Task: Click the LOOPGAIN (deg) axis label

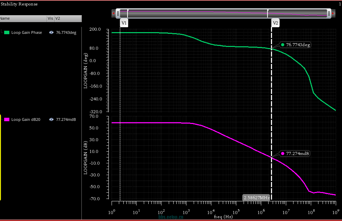Action: [85, 71]
